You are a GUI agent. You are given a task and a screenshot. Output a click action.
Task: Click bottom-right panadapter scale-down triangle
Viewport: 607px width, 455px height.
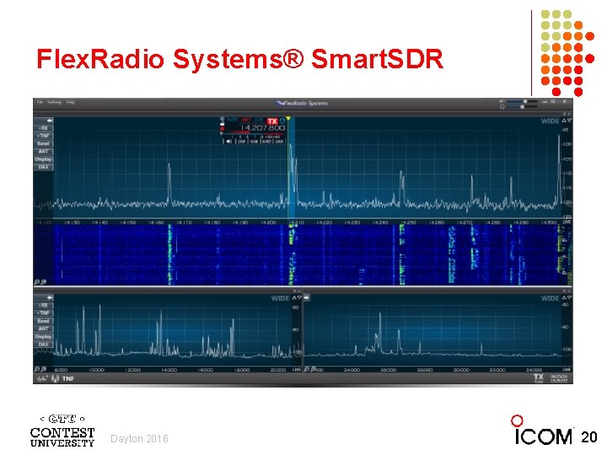pos(569,297)
